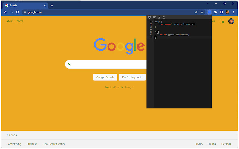
Task: Collapse the body rule fold arrow
Action: [153, 22]
